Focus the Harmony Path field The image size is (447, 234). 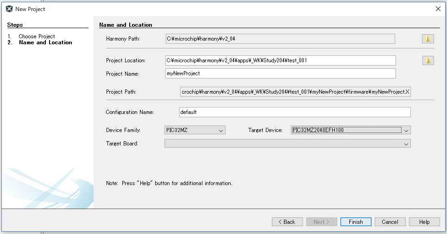coord(280,39)
